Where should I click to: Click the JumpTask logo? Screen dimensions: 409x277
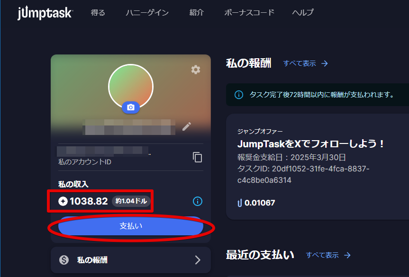tap(45, 13)
